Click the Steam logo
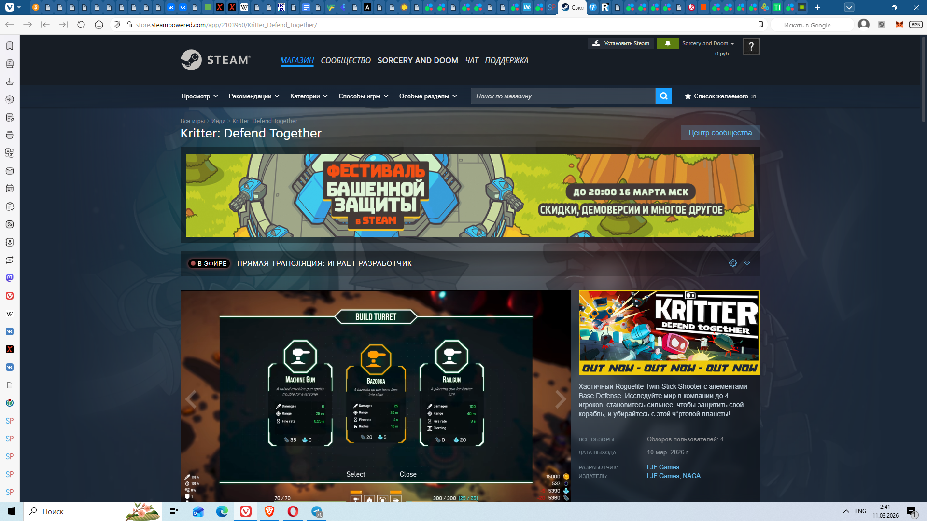This screenshot has width=927, height=521. click(215, 60)
